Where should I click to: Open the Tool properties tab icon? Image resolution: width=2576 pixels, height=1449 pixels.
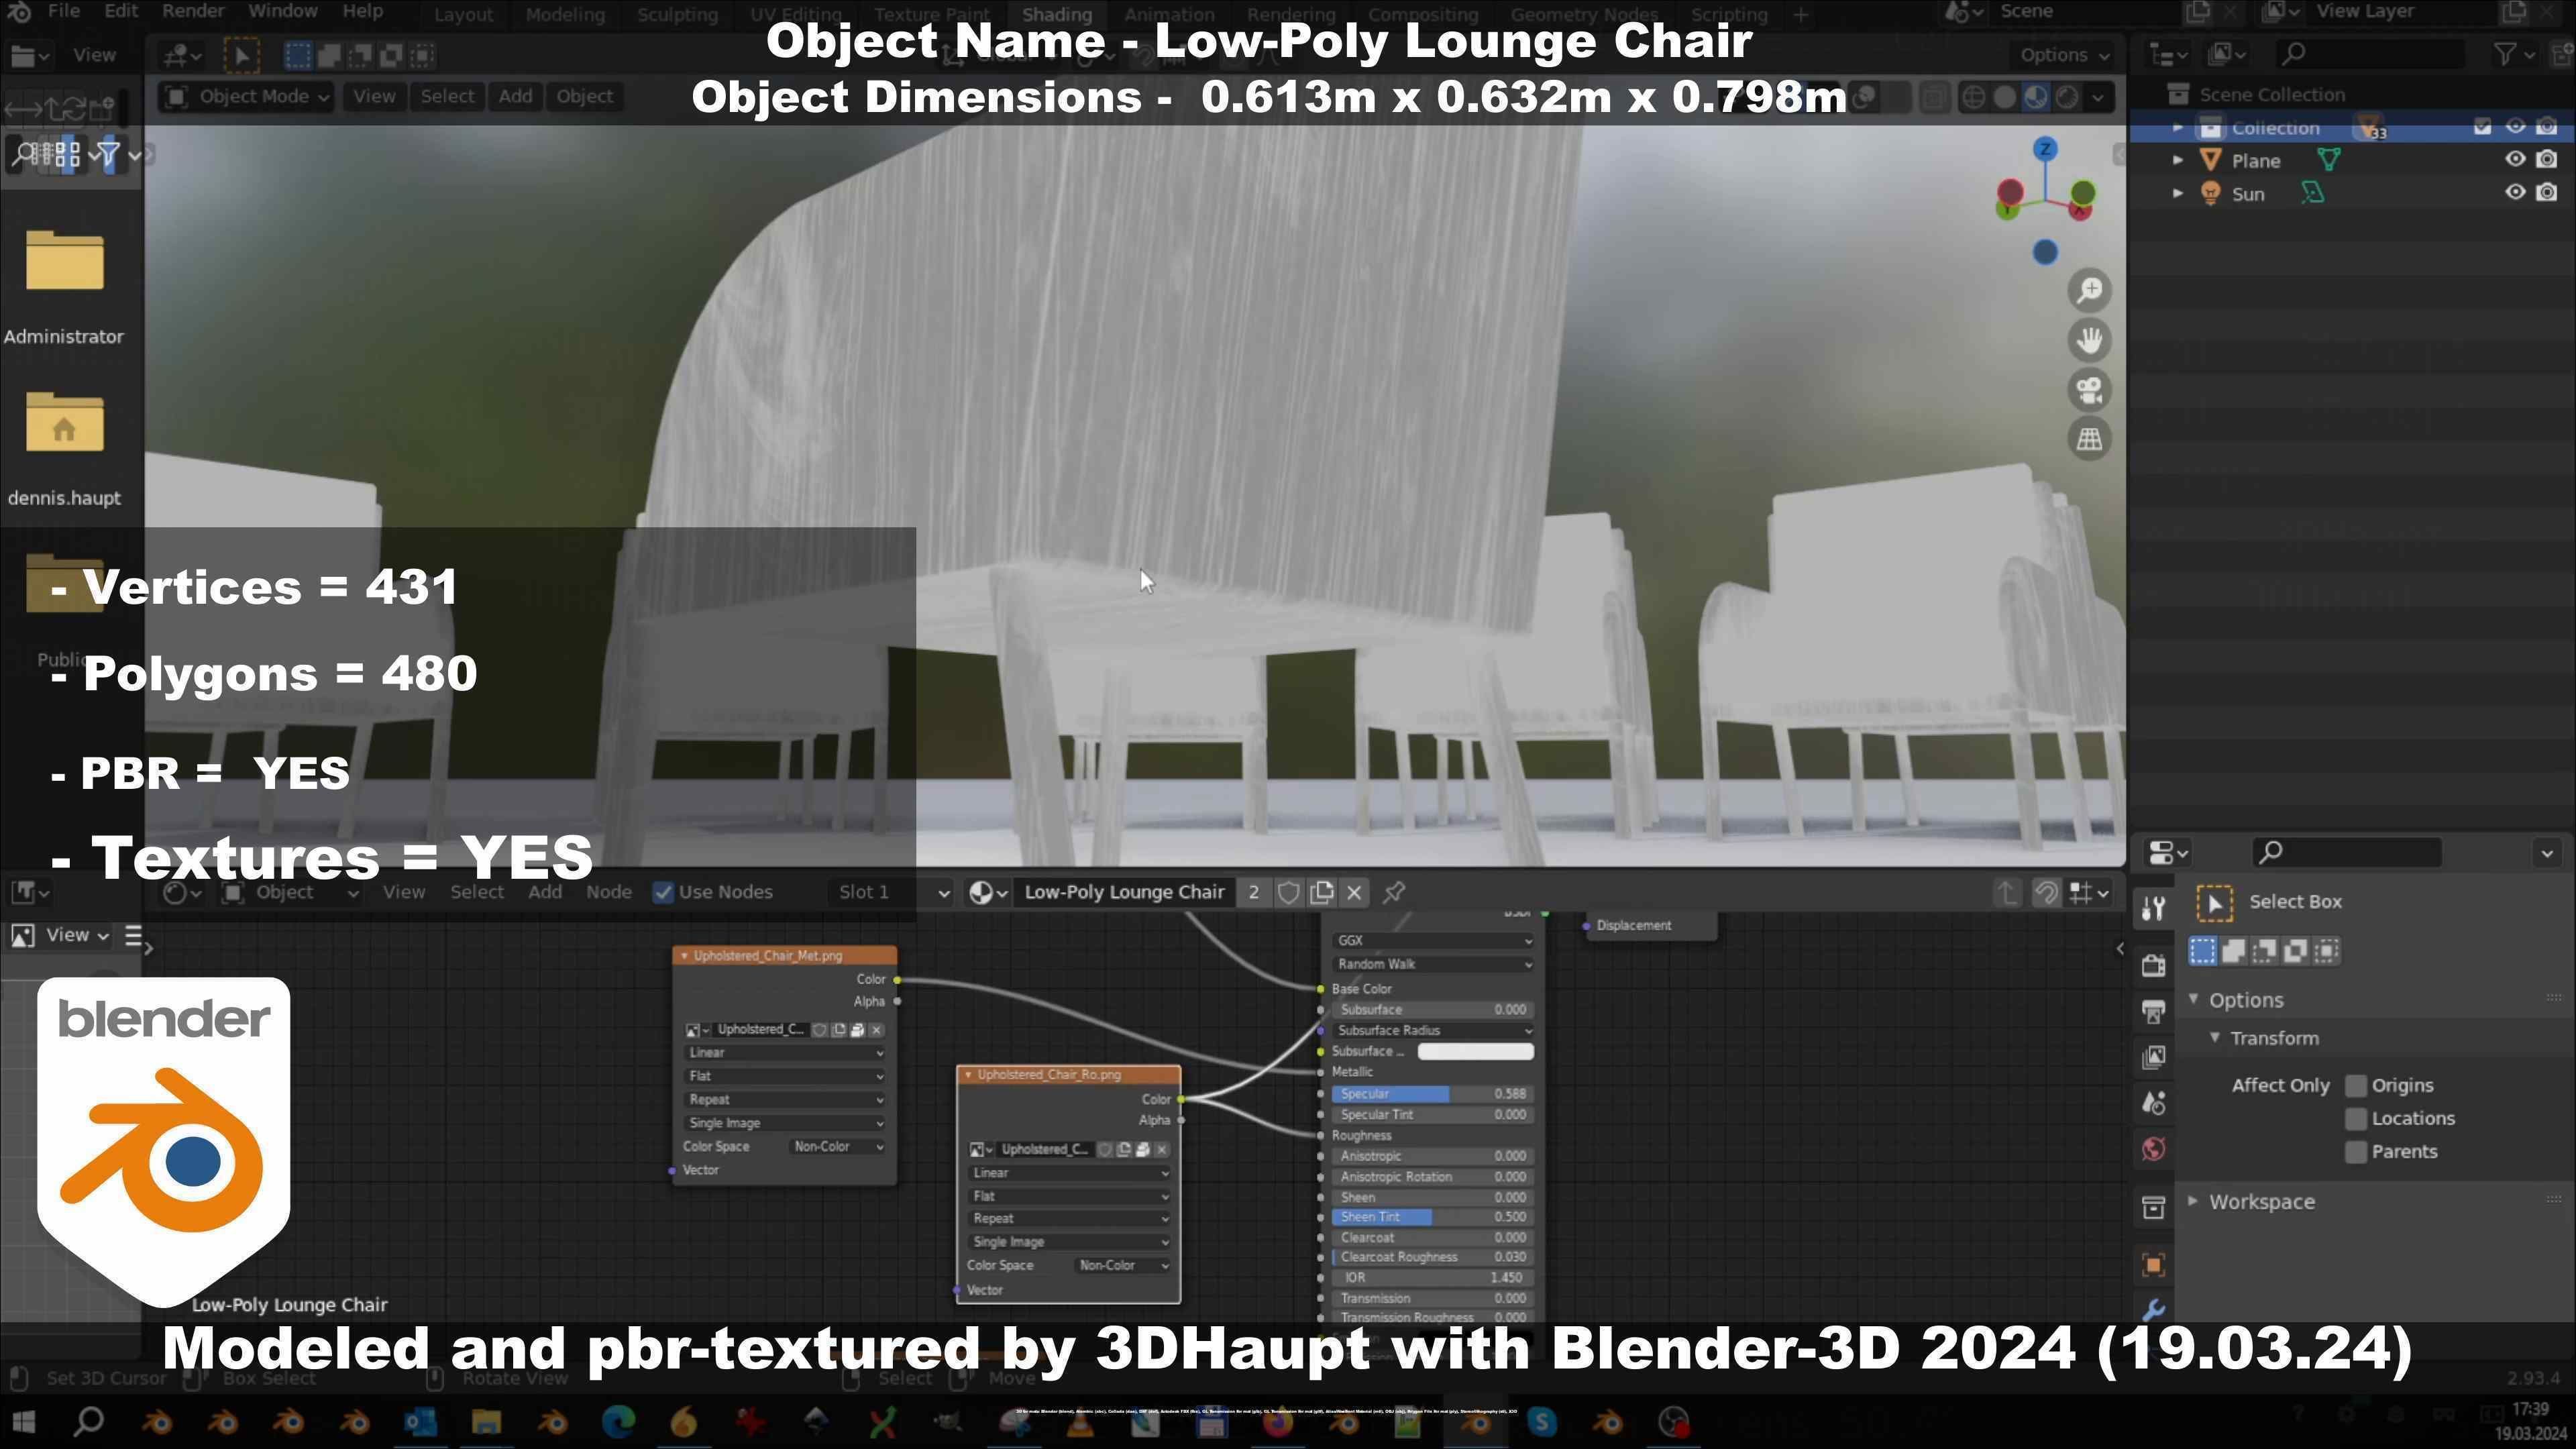(x=2154, y=908)
